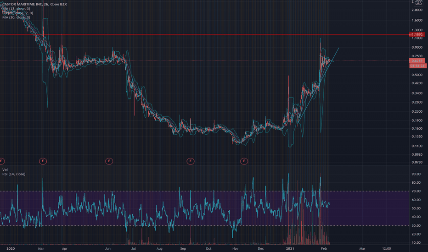The image size is (428, 252).
Task: Open the earnings E marker above November
Action: [x=244, y=161]
